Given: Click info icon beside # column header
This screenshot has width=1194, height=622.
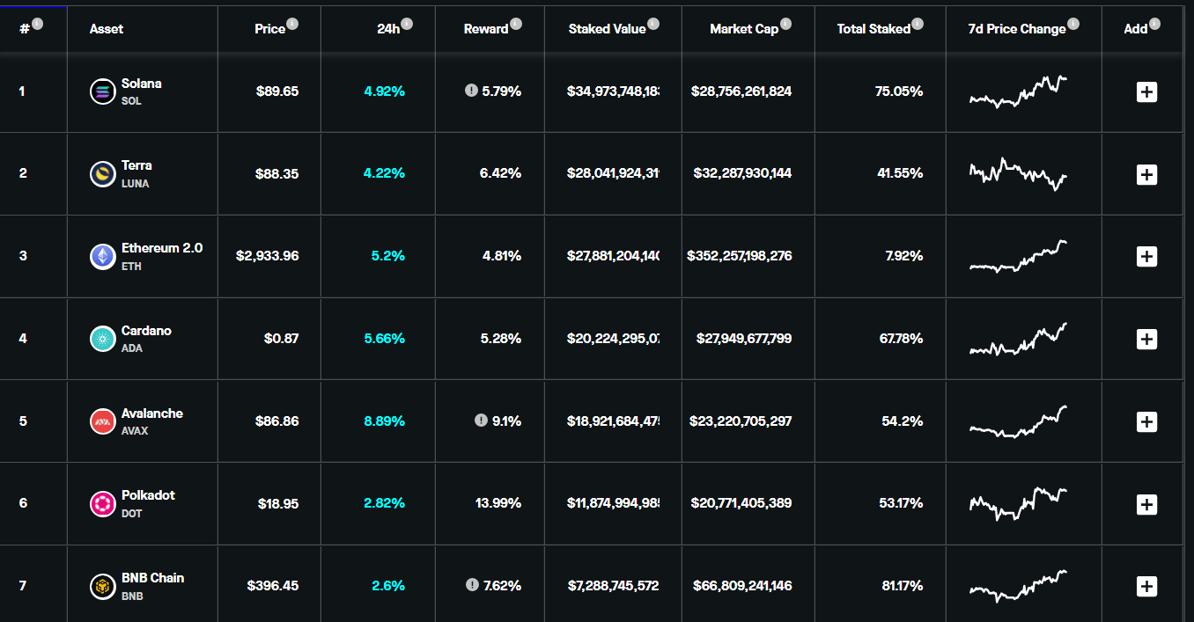Looking at the screenshot, I should tap(37, 24).
